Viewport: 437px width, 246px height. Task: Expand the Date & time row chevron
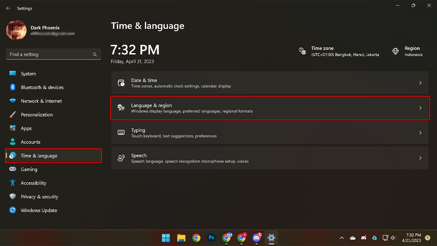(x=420, y=83)
